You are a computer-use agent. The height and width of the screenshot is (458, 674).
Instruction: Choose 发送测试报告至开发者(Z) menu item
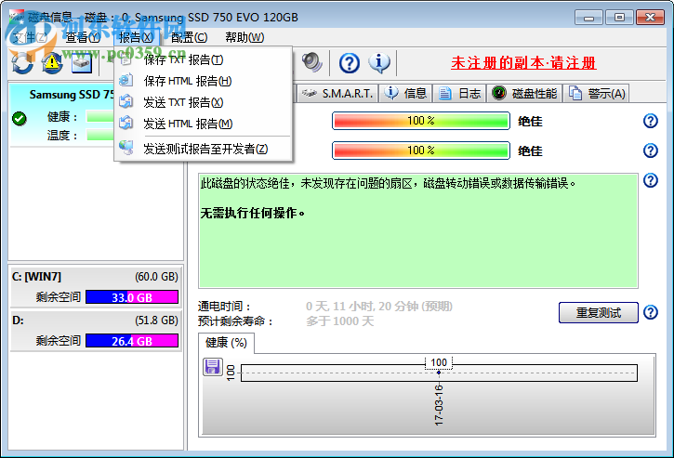tap(204, 149)
